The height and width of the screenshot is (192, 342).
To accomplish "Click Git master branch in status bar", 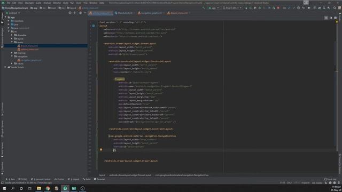I will pyautogui.click(x=317, y=183).
